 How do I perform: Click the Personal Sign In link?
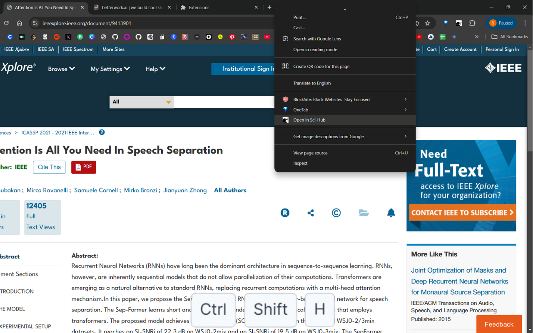502,50
